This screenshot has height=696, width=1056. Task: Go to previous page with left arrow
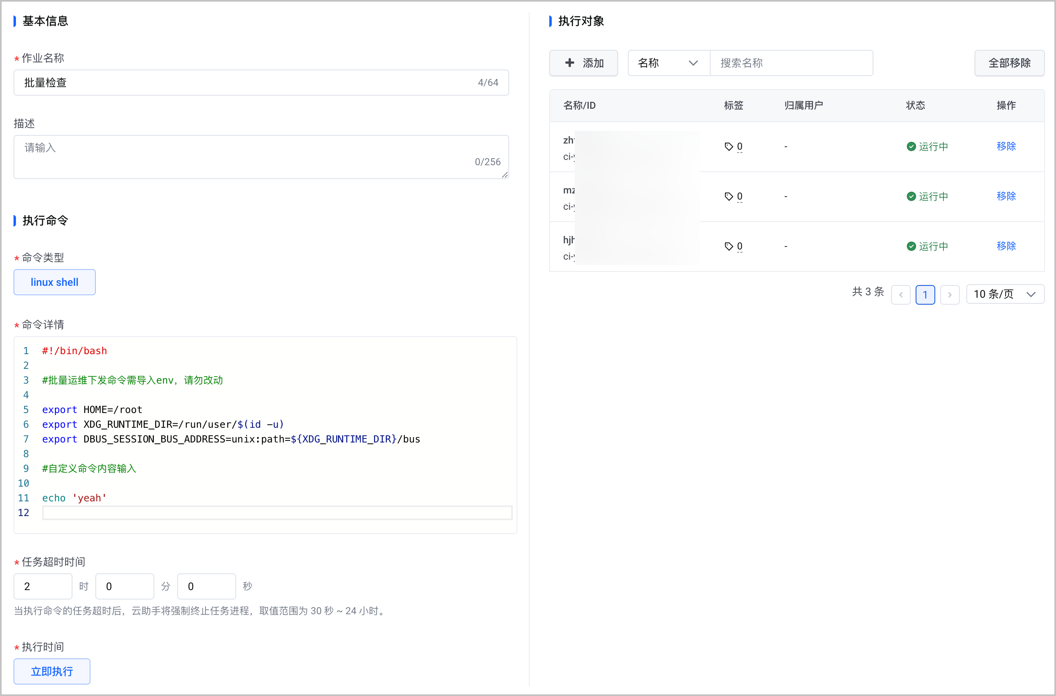tap(900, 294)
